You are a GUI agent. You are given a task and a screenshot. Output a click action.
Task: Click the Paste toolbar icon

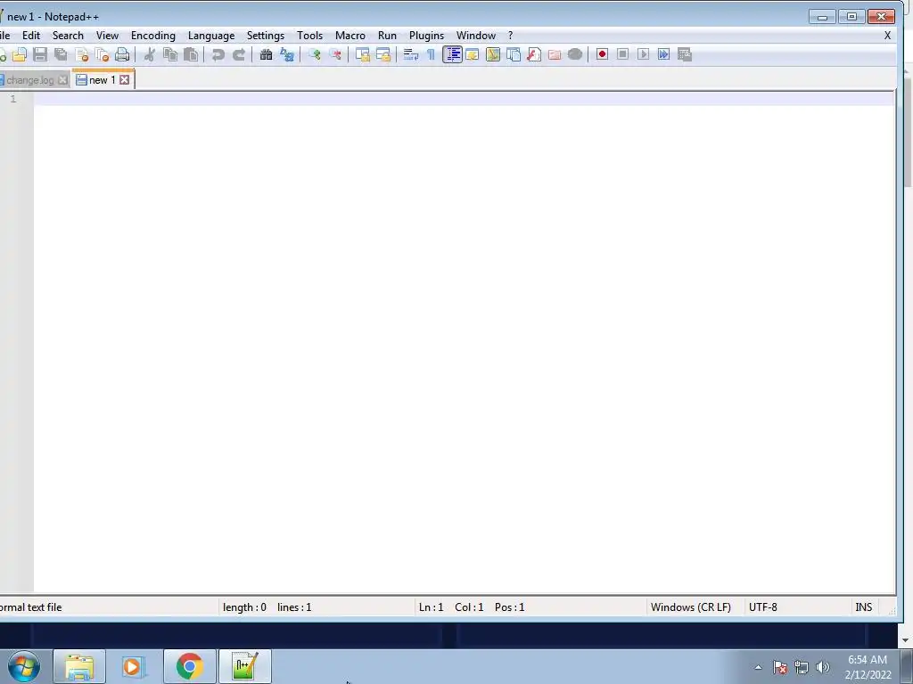191,54
